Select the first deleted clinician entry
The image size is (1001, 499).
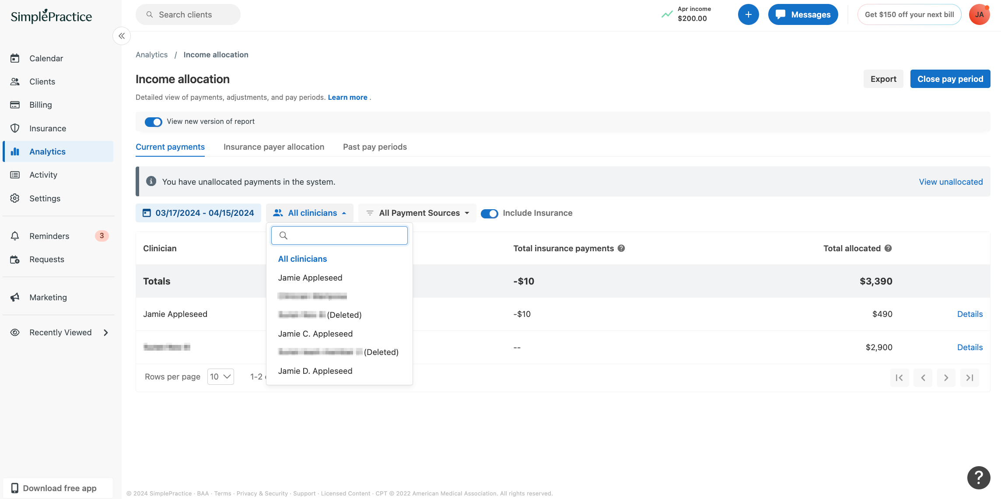pos(320,315)
